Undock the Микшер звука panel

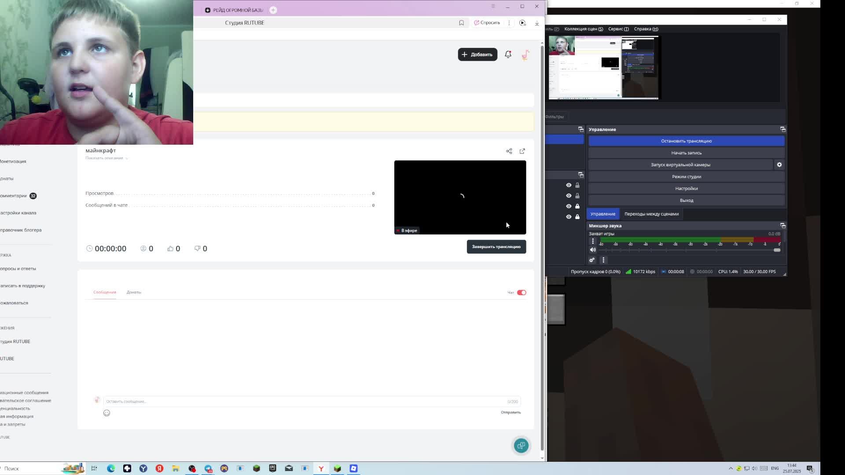coord(783,226)
